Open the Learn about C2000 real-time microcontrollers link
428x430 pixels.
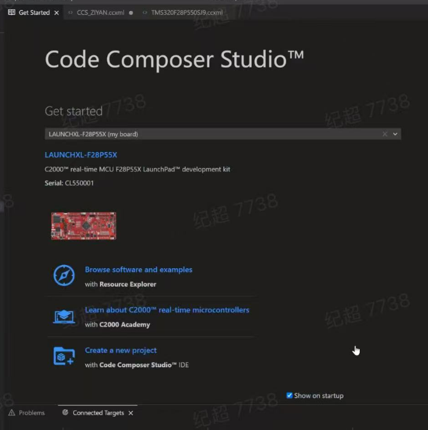[x=167, y=310]
